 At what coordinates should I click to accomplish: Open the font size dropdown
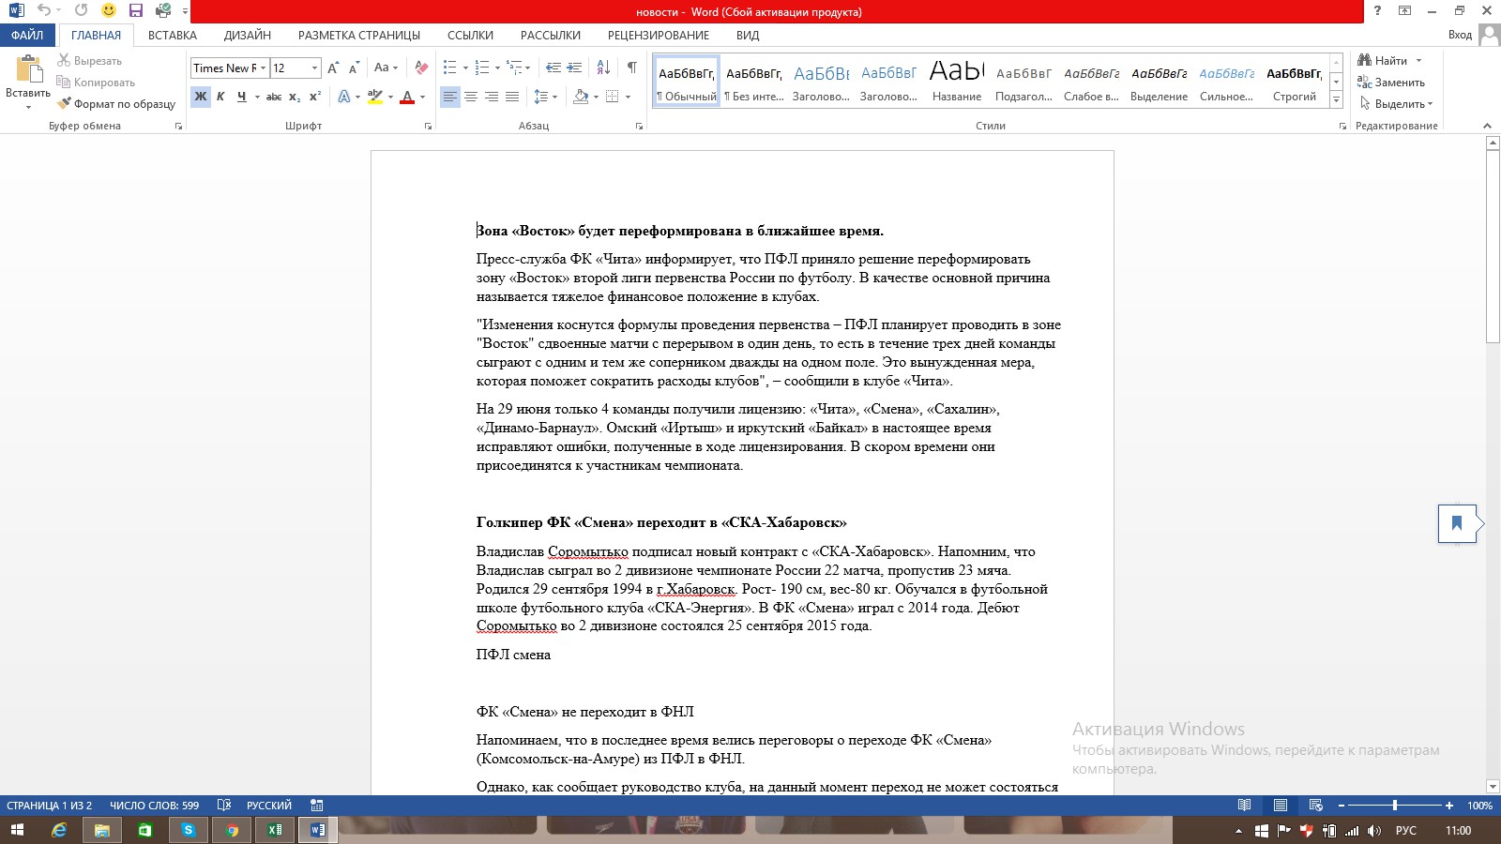(314, 68)
